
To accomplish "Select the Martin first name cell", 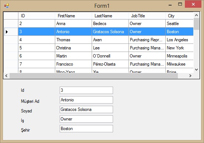I will [73, 56].
